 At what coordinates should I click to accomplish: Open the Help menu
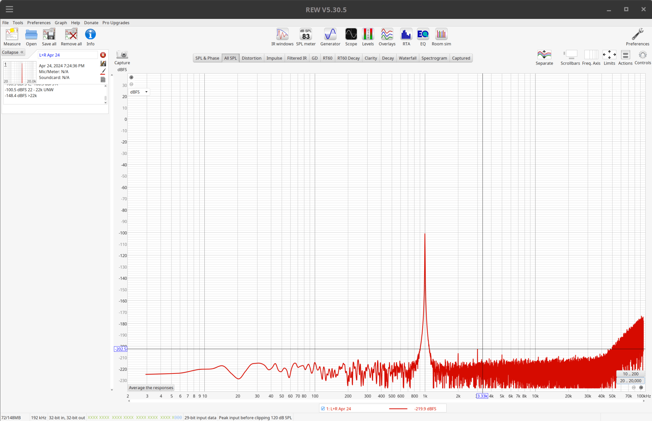point(75,23)
